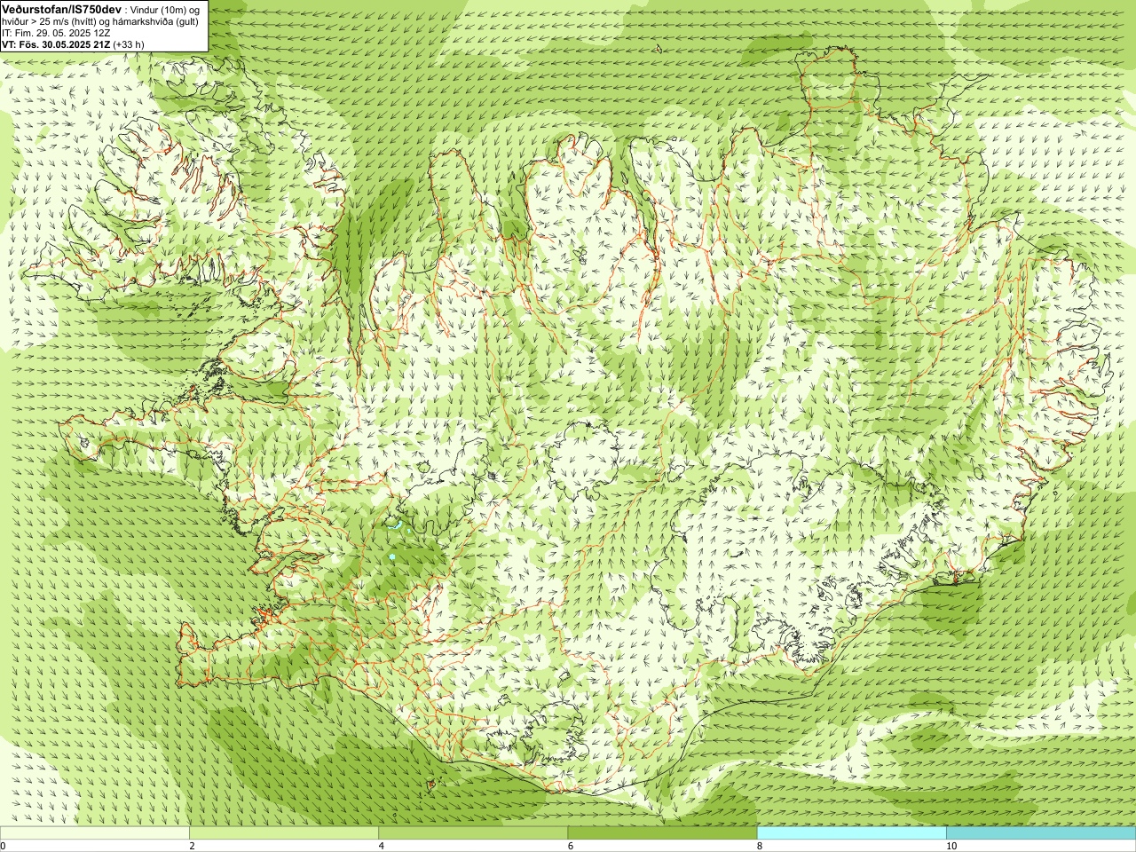Click the 'VT: Fös. 30.05.2025 21Z' valid-time text
Image resolution: width=1136 pixels, height=852 pixels.
[x=57, y=43]
